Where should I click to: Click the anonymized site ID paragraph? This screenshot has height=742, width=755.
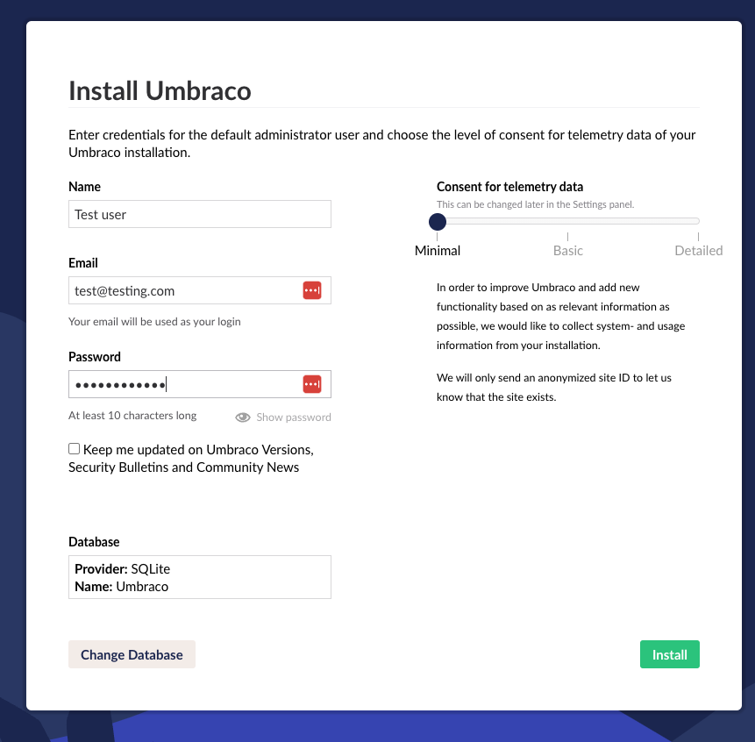click(553, 387)
